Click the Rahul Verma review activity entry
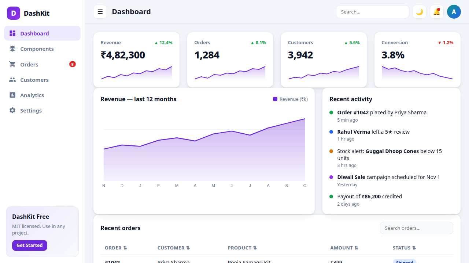469x263 pixels. 391,135
